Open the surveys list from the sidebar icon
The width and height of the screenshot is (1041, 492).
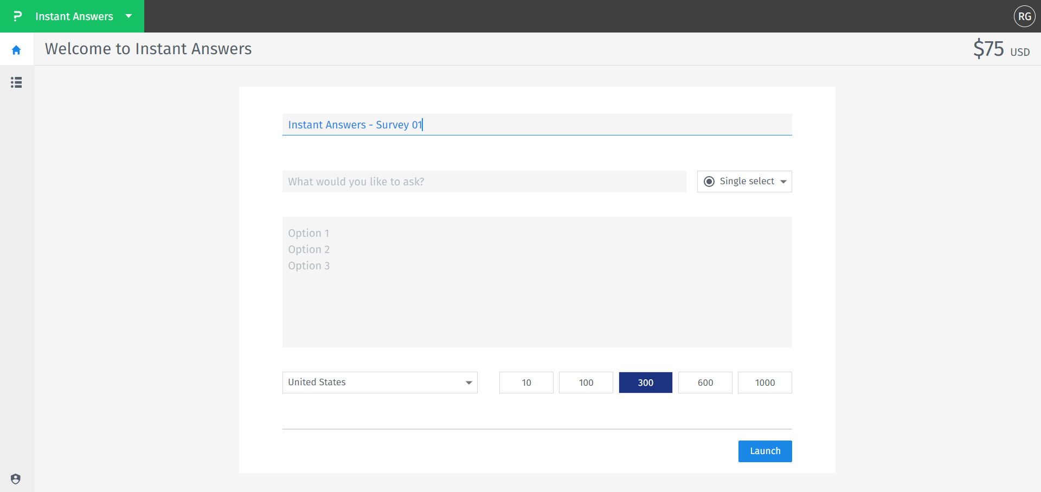tap(16, 82)
